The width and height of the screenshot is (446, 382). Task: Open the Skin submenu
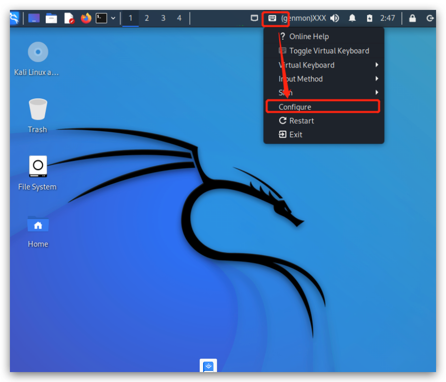(x=324, y=92)
